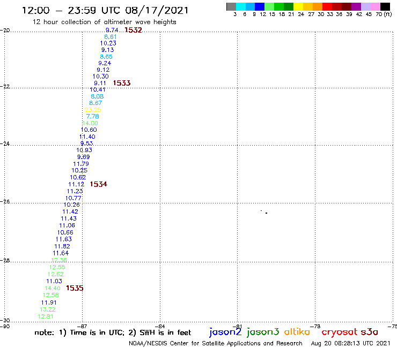
Task: Click pass number 1534
Action: (99, 184)
